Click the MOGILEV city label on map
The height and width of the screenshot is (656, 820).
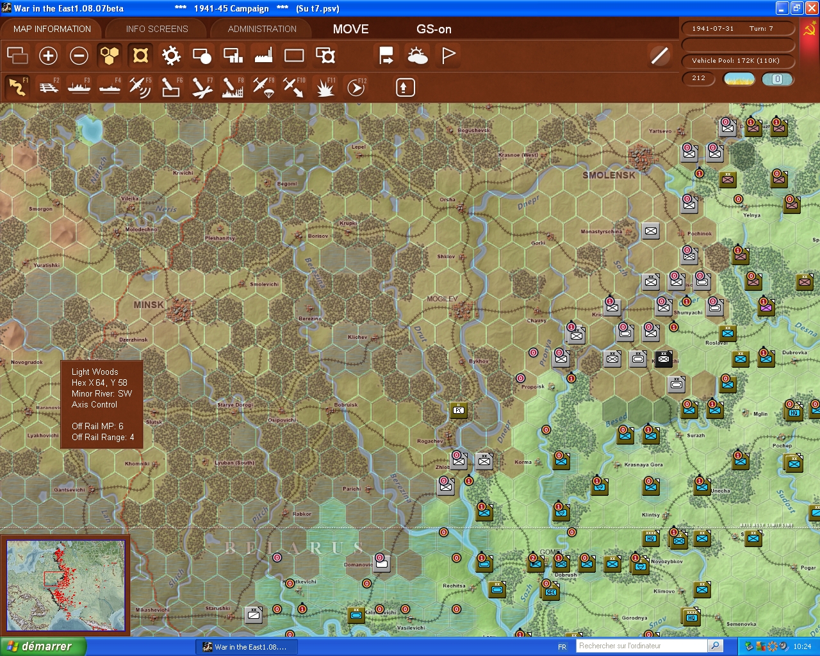pos(442,299)
